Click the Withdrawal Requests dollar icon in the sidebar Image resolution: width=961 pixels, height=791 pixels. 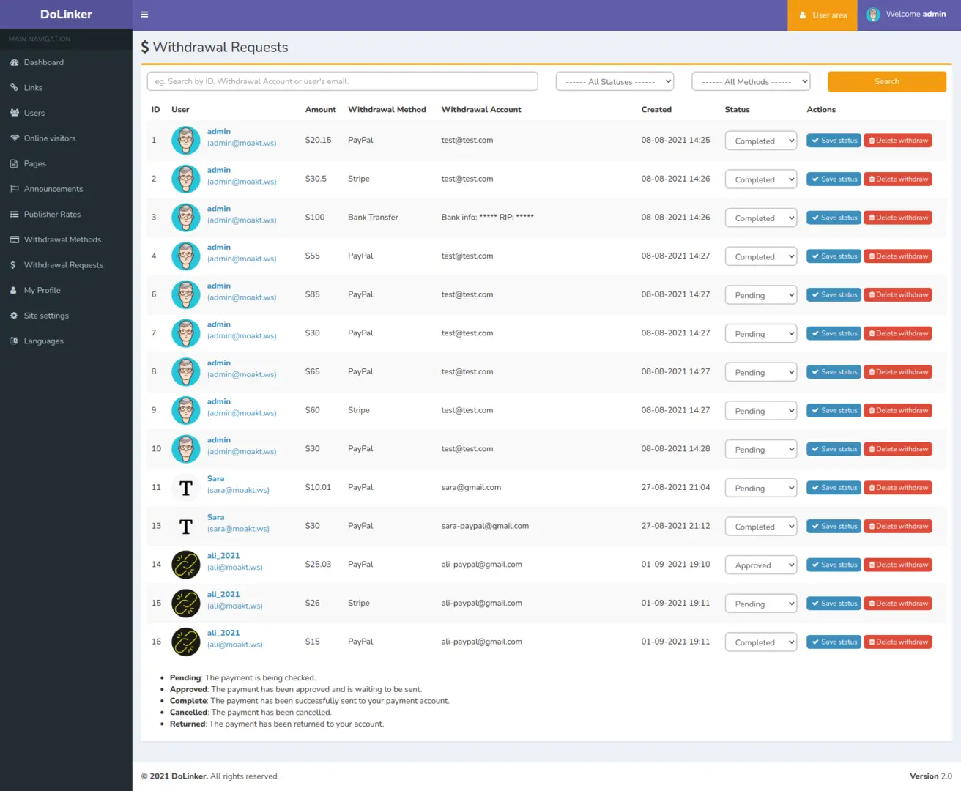[x=13, y=265]
